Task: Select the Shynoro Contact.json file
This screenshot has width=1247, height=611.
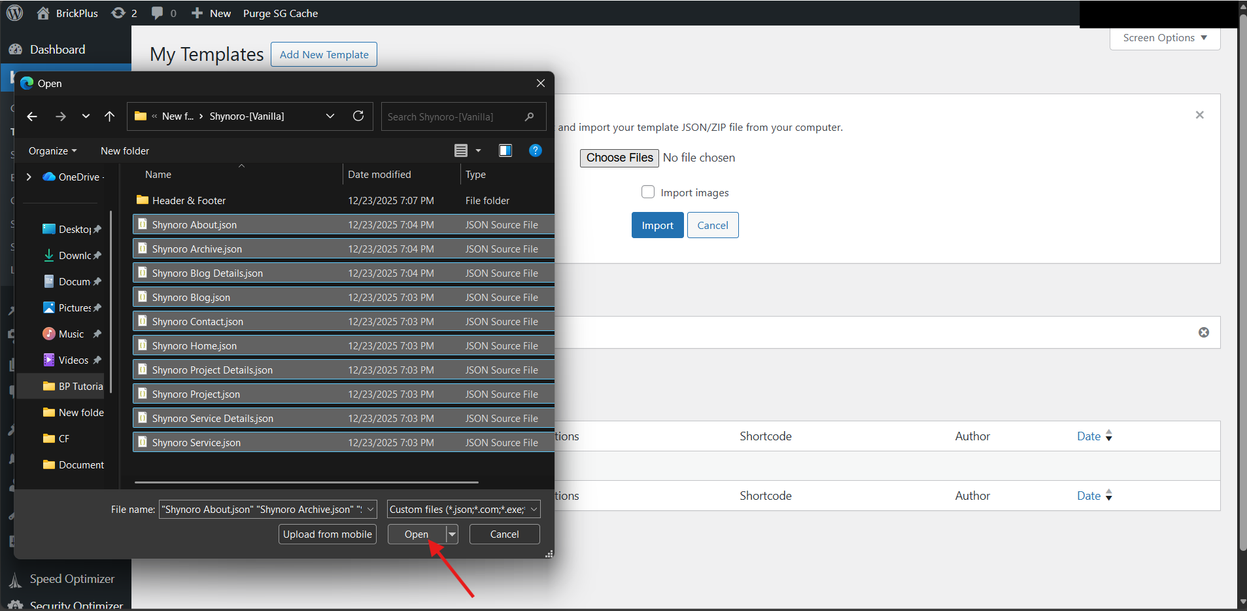Action: [x=343, y=321]
